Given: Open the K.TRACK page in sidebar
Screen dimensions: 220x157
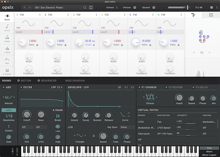Looking at the screenshot, I should tap(7, 71).
